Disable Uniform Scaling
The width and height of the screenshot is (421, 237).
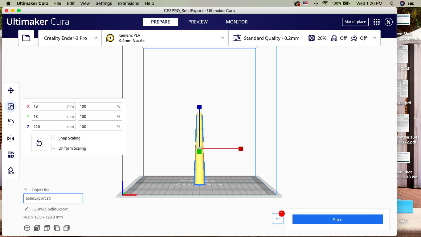54,148
